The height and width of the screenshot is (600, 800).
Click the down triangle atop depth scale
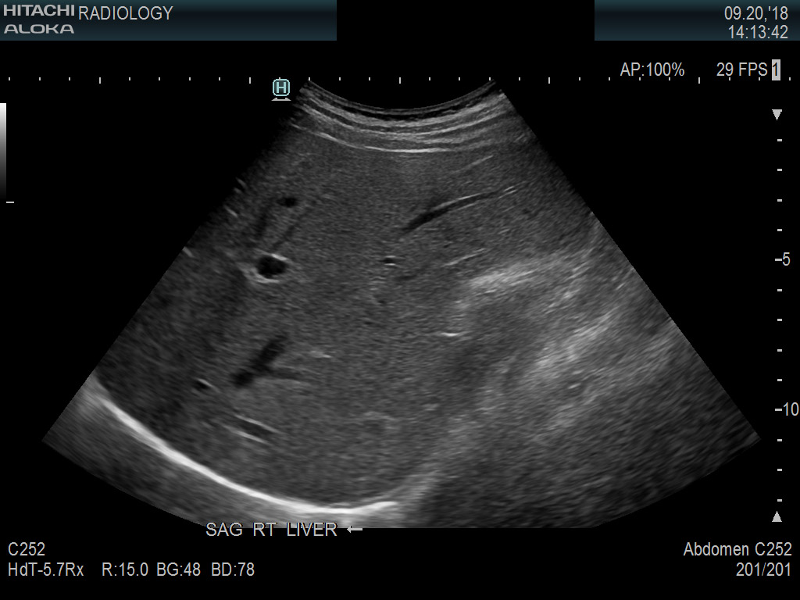[777, 115]
